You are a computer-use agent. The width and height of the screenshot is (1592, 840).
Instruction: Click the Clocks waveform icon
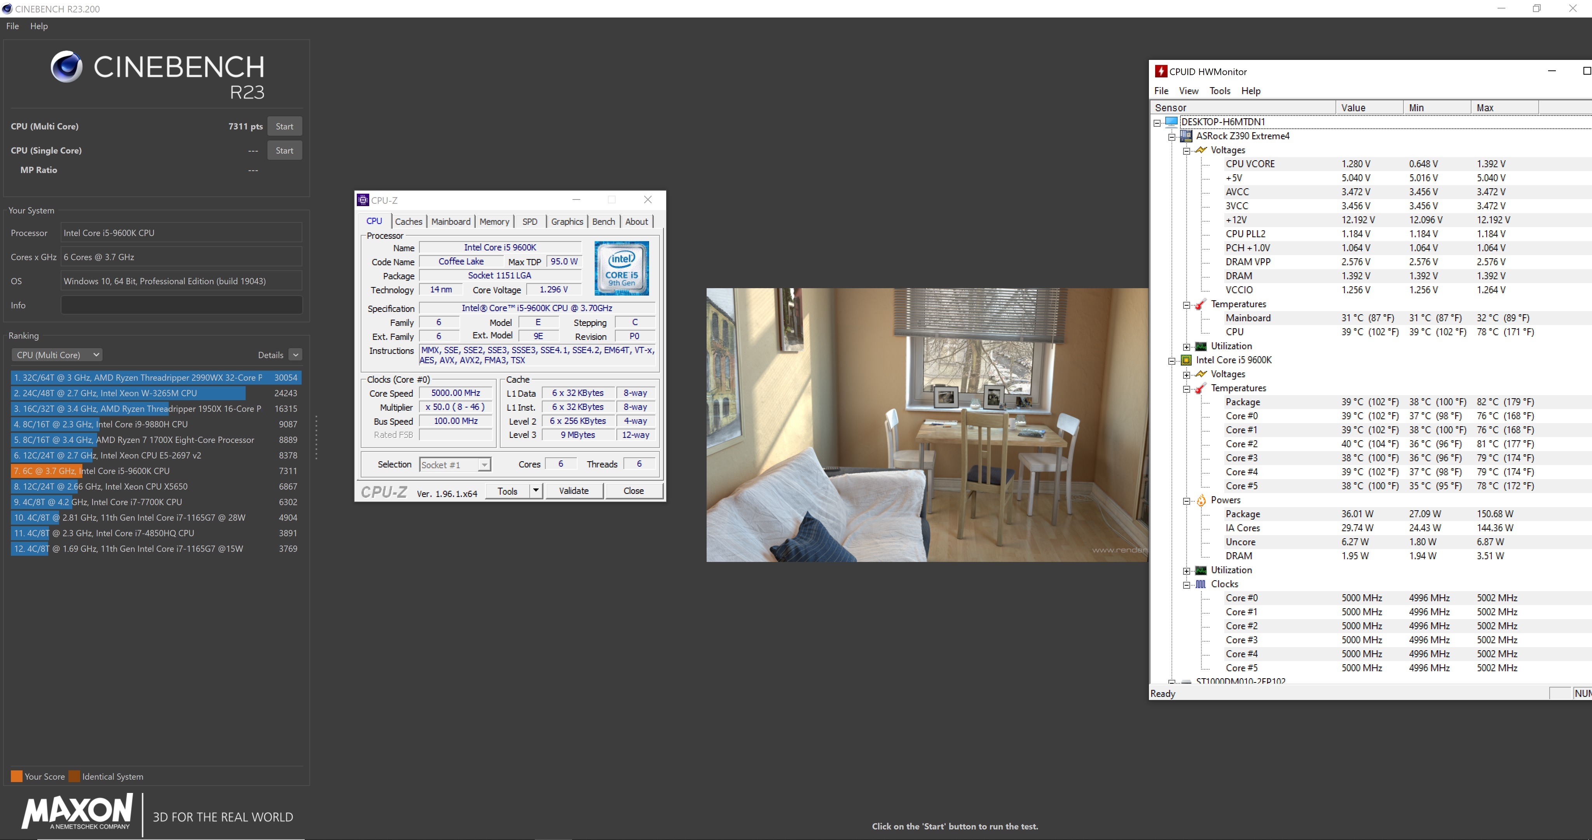coord(1200,584)
